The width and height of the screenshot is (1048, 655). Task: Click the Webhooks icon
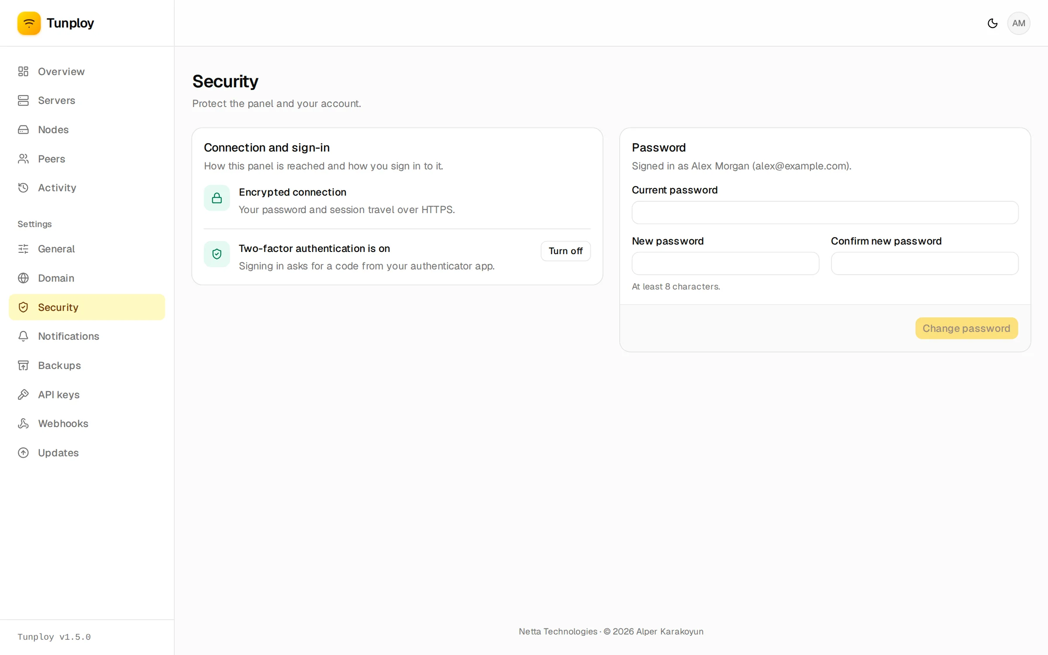(x=23, y=424)
